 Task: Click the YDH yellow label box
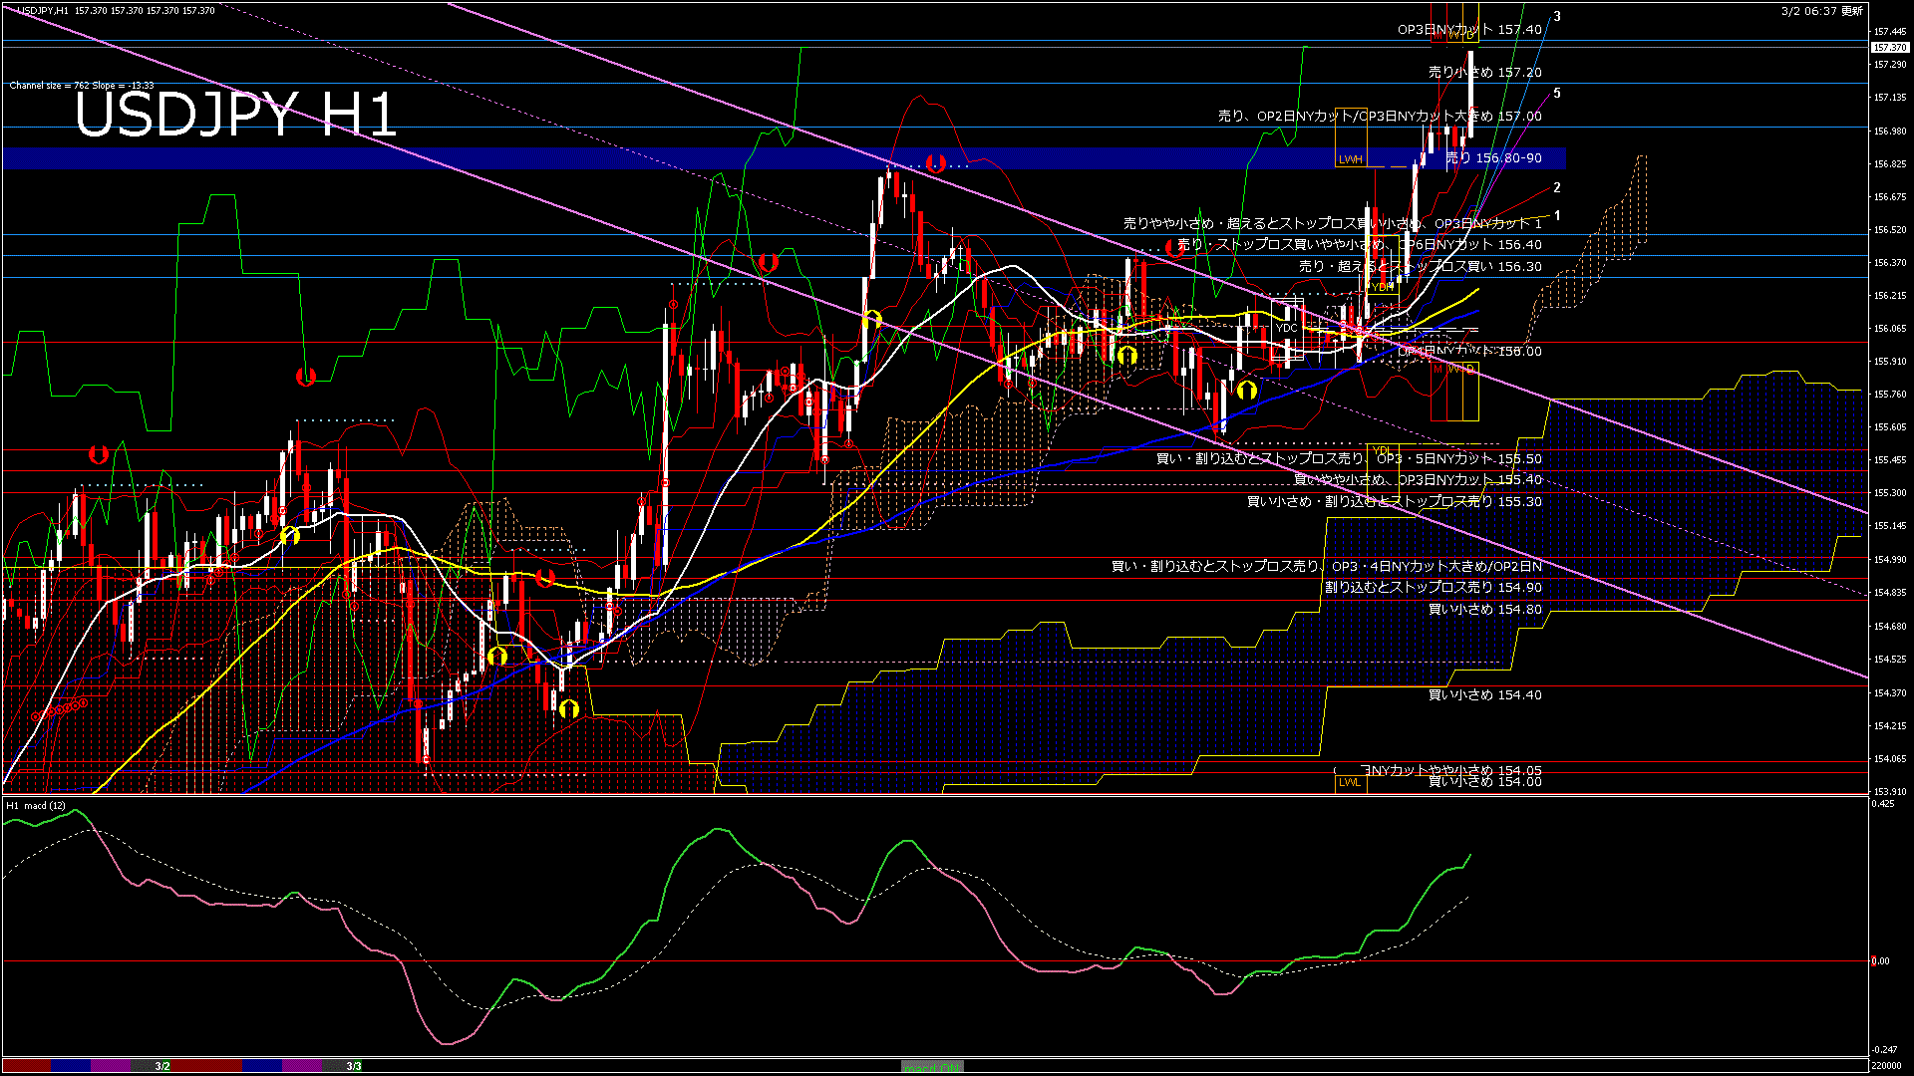pos(1382,287)
